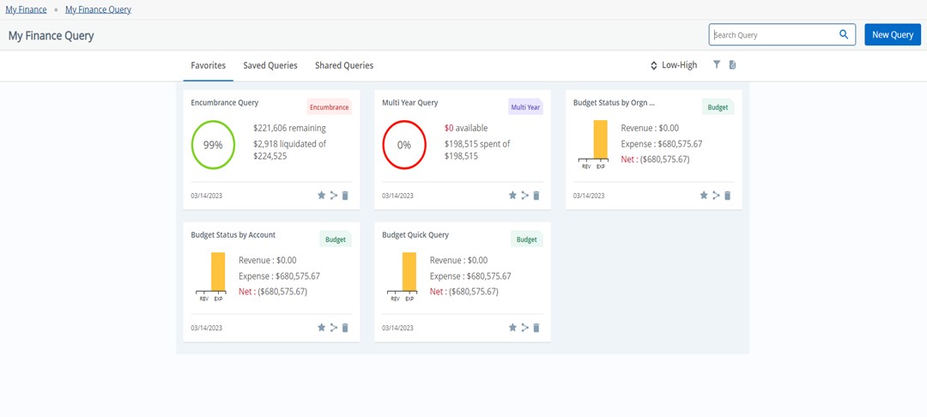Image resolution: width=927 pixels, height=417 pixels.
Task: Click the 0% red progress circle
Action: (404, 145)
